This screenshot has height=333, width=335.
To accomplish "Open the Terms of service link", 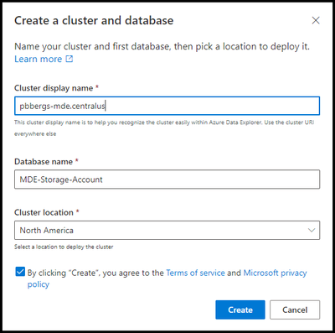I will pos(195,273).
